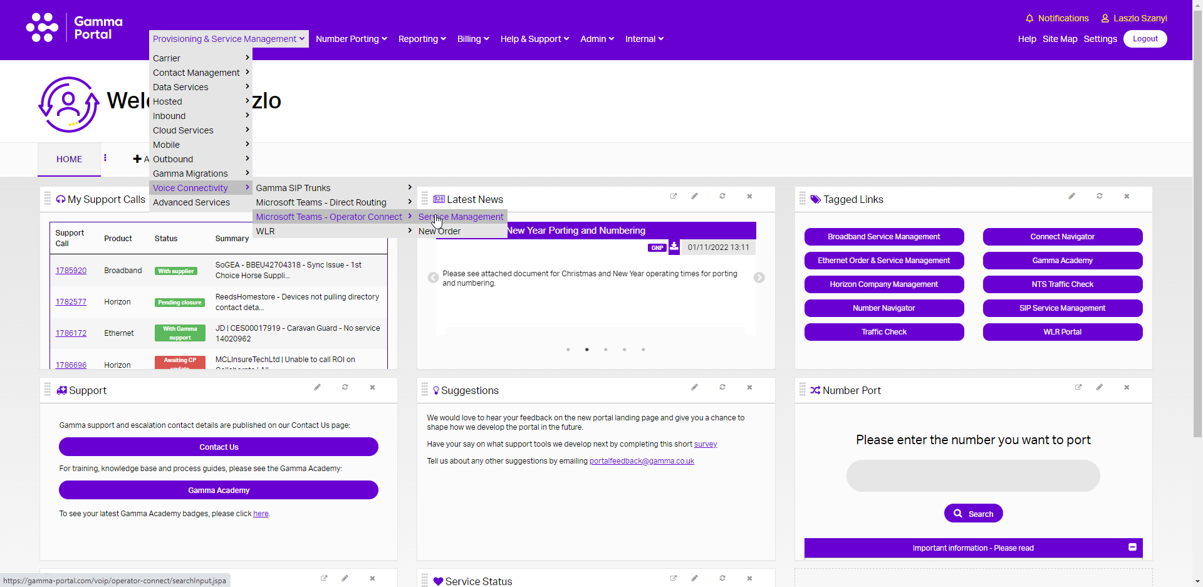The width and height of the screenshot is (1203, 587).
Task: Edit the Support widget
Action: (317, 387)
